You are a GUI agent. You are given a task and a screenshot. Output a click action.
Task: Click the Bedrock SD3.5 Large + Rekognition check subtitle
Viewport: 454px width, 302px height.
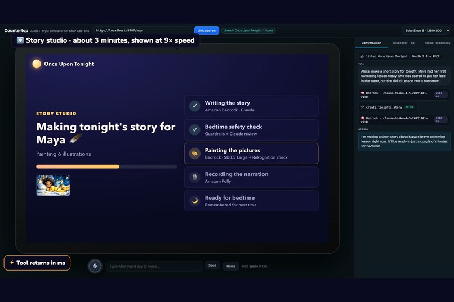246,157
